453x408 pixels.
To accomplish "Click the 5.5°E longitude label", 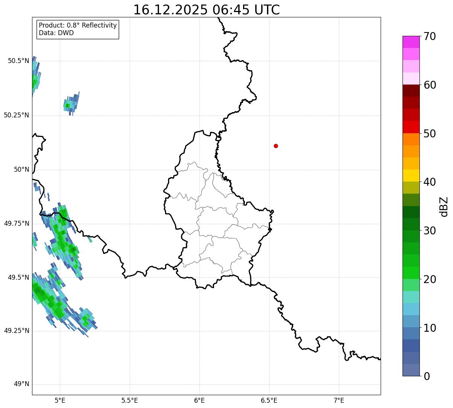I will (130, 400).
